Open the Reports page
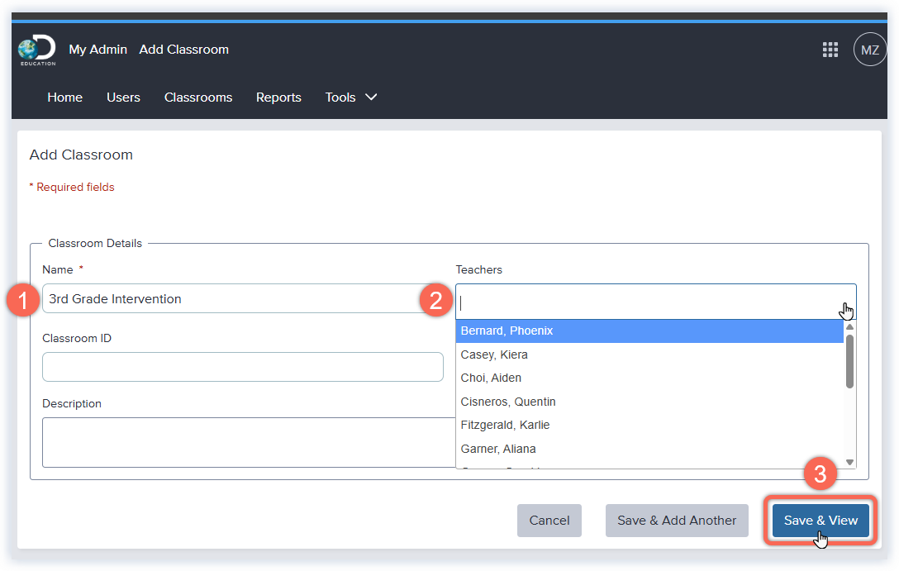This screenshot has height=571, width=899. point(278,98)
